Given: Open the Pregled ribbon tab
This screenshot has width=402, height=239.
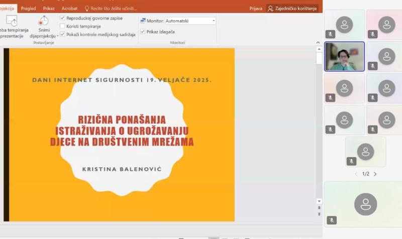Looking at the screenshot, I should tap(28, 9).
